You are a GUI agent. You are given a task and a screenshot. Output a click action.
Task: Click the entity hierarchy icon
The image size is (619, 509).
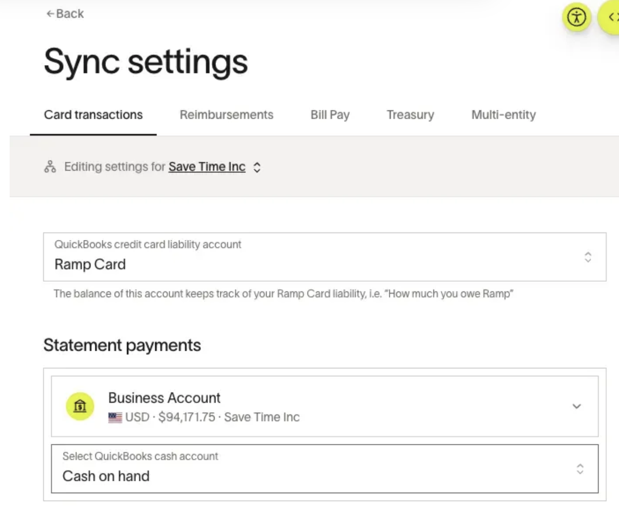click(x=50, y=167)
